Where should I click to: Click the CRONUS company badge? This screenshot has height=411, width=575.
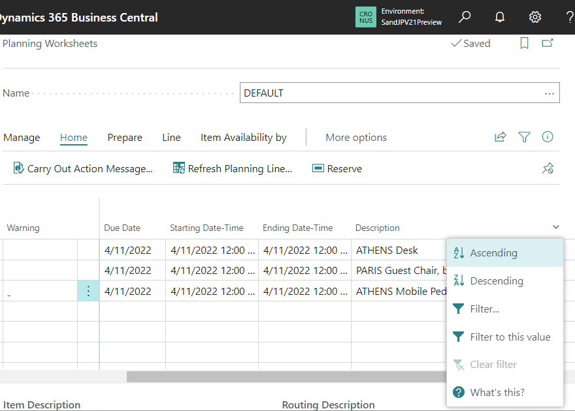pyautogui.click(x=366, y=17)
